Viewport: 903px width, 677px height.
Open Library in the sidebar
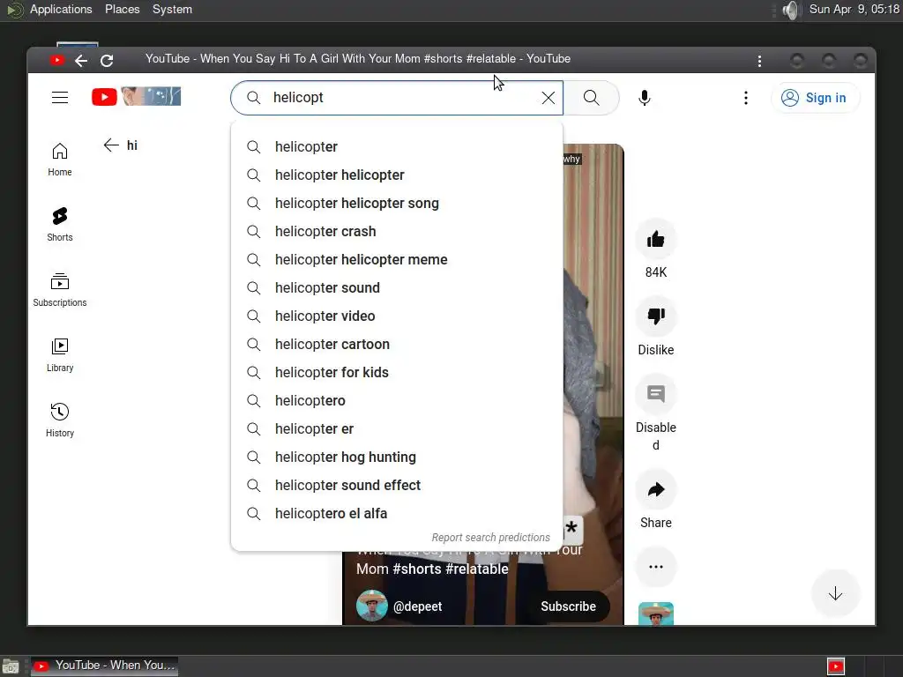pos(60,355)
